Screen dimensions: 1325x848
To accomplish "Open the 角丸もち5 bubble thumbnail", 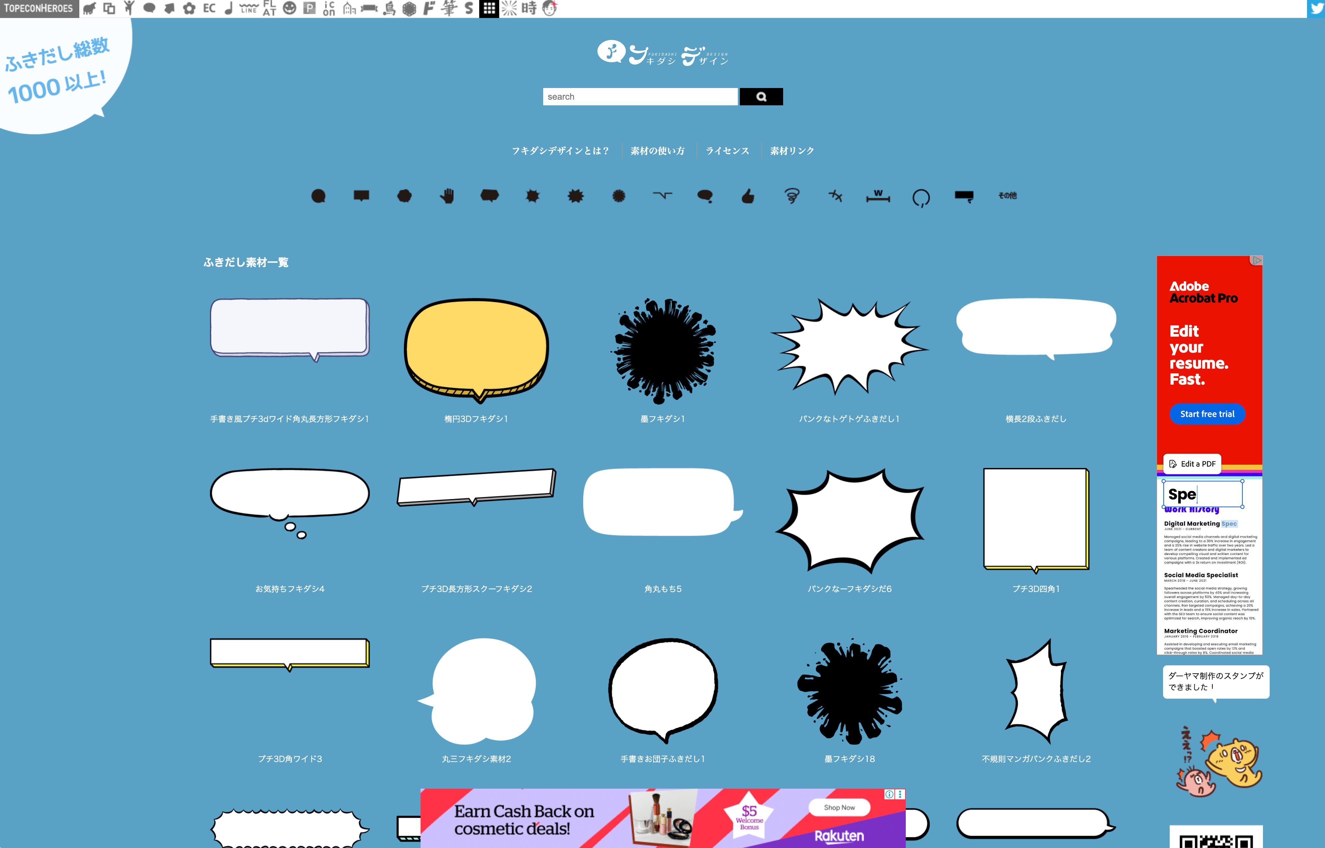I will [x=663, y=502].
